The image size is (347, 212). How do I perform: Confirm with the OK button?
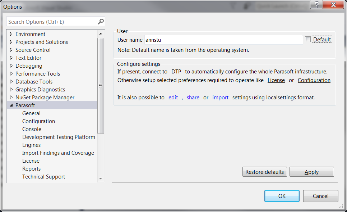pos(282,196)
